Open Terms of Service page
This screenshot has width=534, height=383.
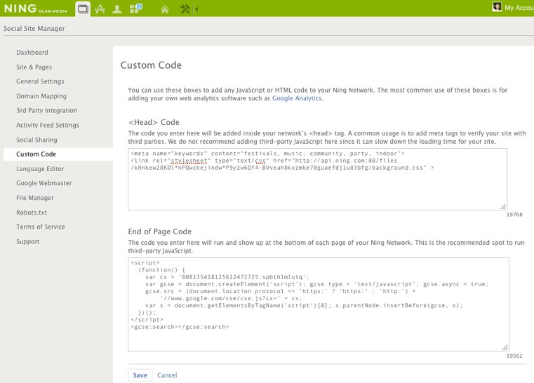pos(41,227)
